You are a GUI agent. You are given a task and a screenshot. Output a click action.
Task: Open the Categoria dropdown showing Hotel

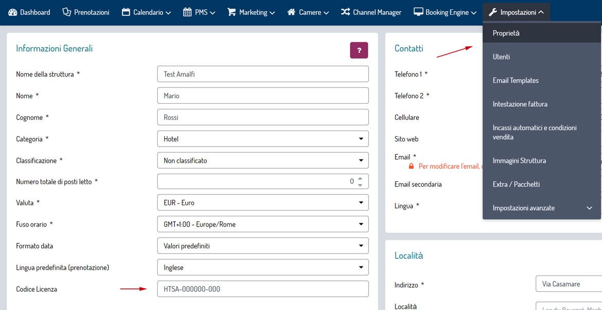coord(263,139)
